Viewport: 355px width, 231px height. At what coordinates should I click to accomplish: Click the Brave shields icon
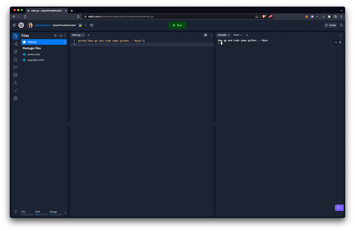point(264,17)
